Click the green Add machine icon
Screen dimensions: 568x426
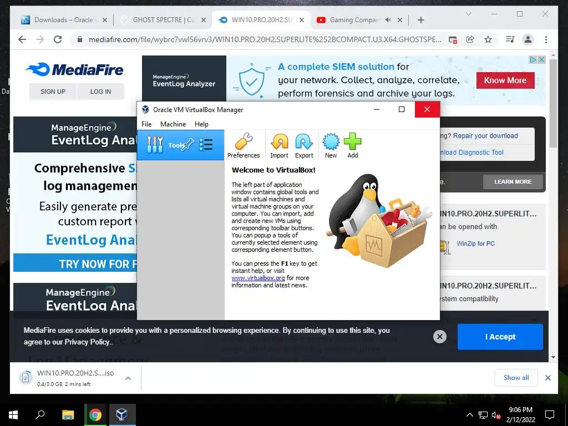(352, 145)
